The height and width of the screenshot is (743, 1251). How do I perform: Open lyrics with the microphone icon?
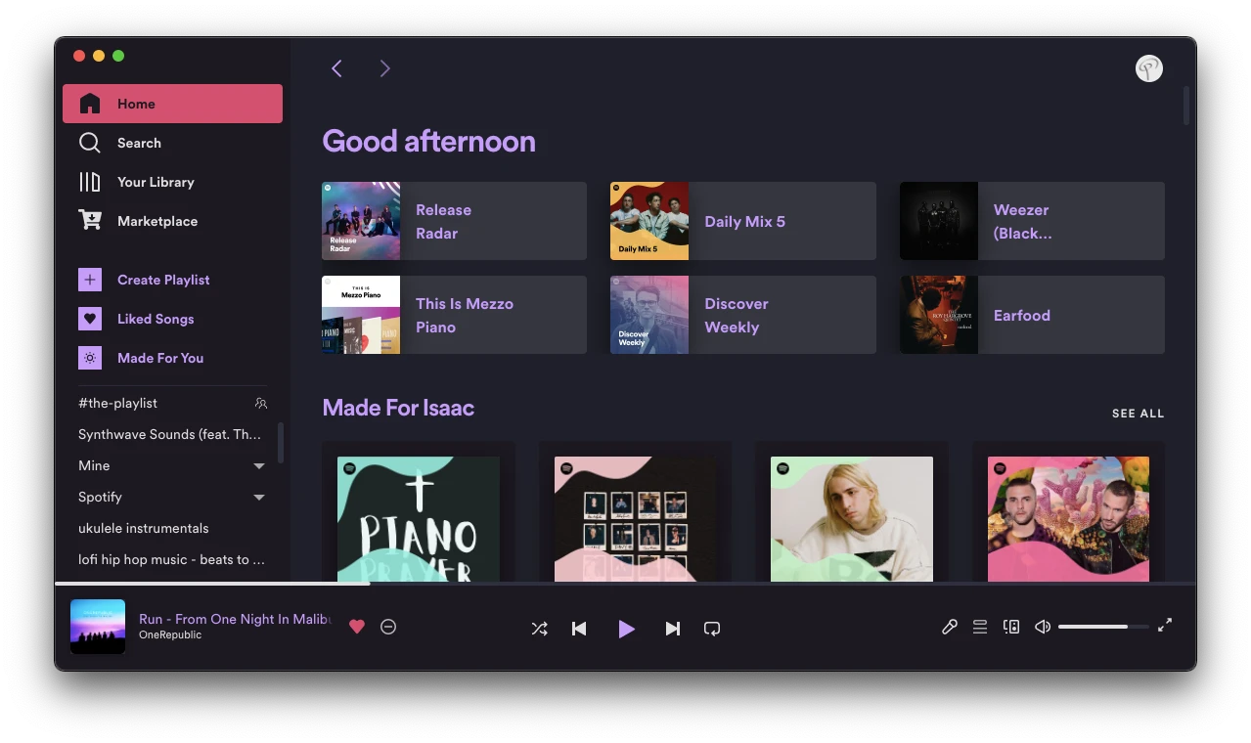pos(948,626)
